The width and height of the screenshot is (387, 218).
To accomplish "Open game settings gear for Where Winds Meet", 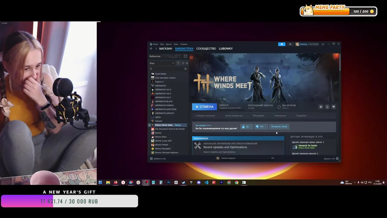I will pyautogui.click(x=321, y=107).
